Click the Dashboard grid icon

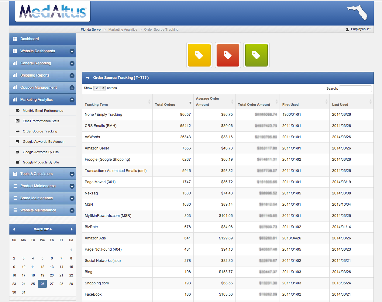click(x=15, y=39)
